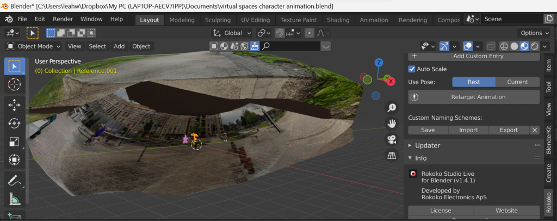Switch to the Sculpting workspace tab
The height and width of the screenshot is (221, 557).
point(218,20)
